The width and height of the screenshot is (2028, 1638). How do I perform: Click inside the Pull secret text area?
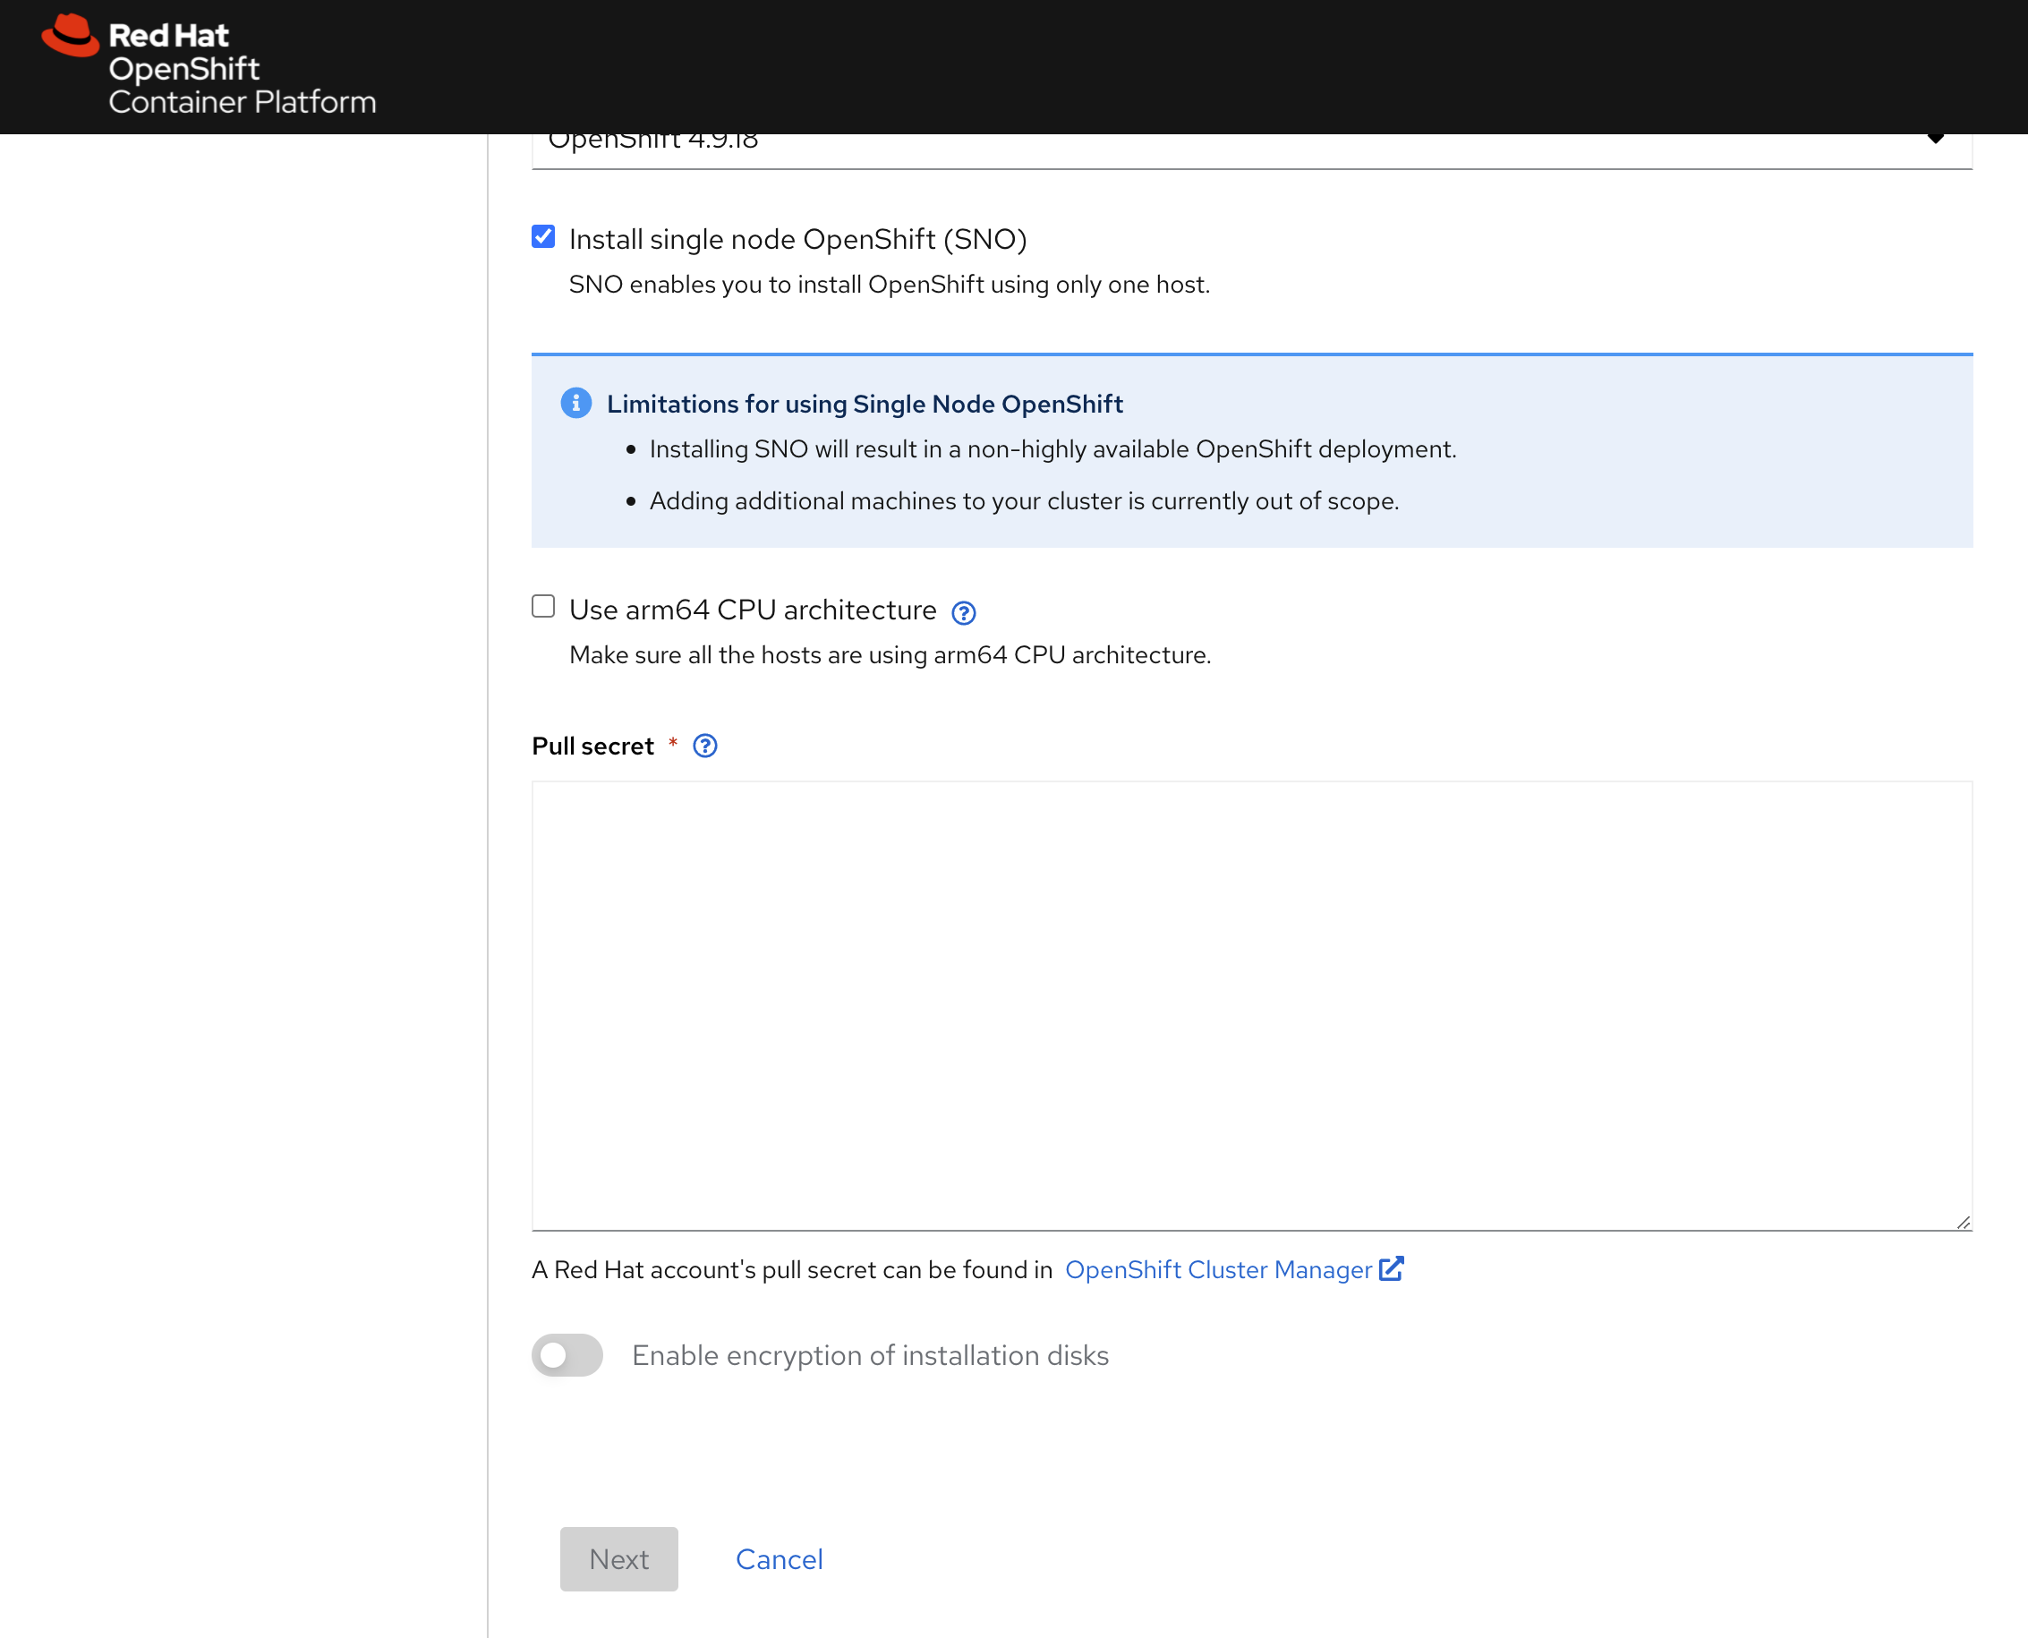pyautogui.click(x=1251, y=1005)
